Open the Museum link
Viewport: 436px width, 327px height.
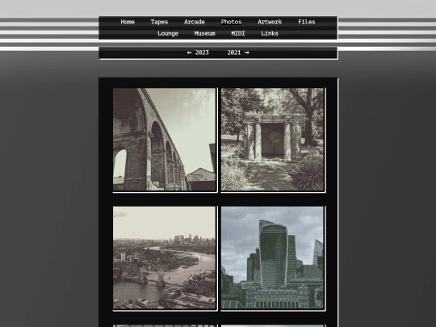(x=204, y=34)
